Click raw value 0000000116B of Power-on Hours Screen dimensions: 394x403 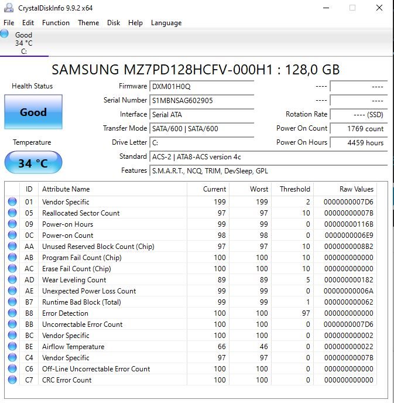[348, 224]
